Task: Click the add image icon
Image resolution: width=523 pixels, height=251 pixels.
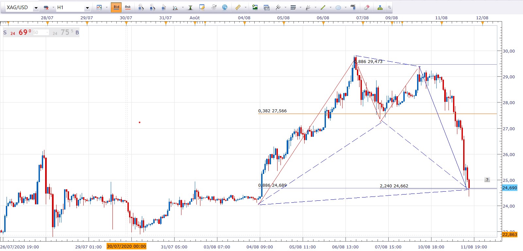Action: click(x=255, y=7)
